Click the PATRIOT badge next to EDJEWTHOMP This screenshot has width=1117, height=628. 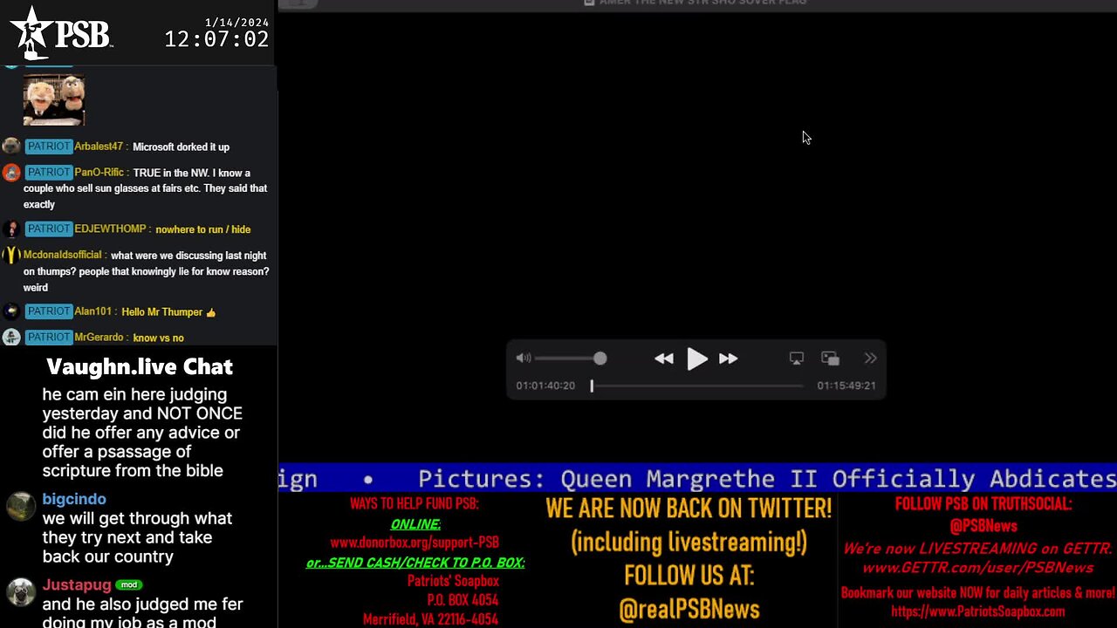pos(48,229)
